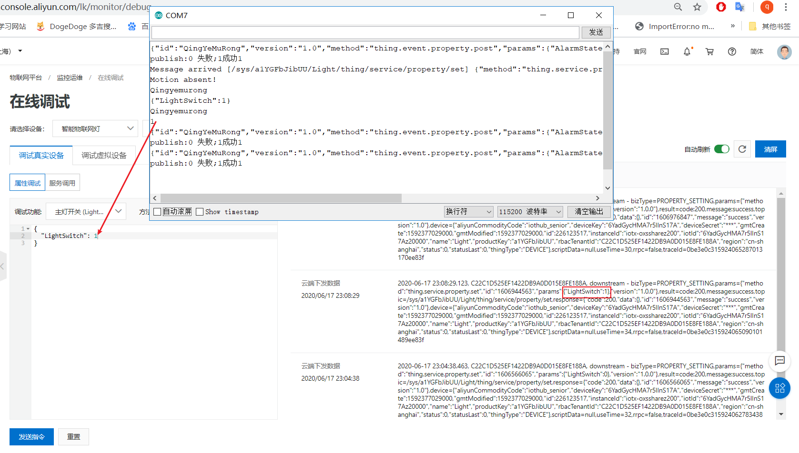Viewport: 799px width, 453px height.
Task: Open the Google Translate extension icon
Action: tap(740, 7)
